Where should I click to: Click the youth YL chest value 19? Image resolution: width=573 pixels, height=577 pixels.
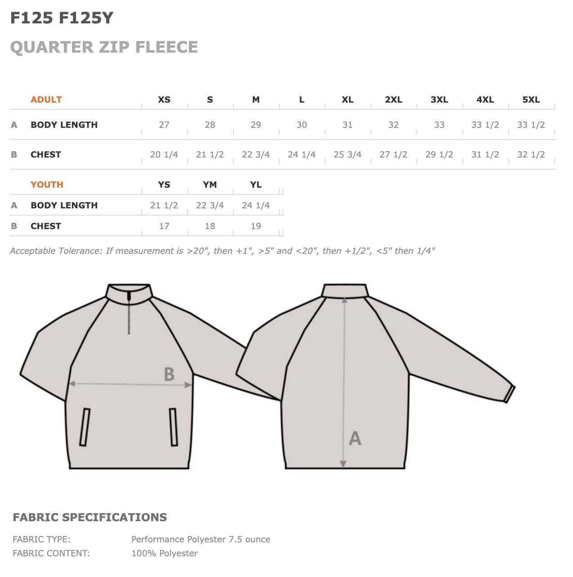point(255,226)
